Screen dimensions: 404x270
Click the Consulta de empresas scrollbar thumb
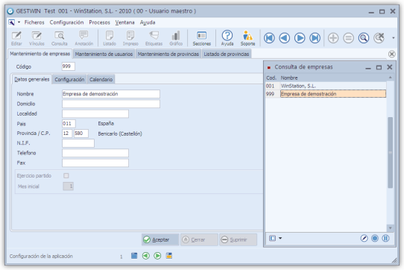(x=391, y=152)
